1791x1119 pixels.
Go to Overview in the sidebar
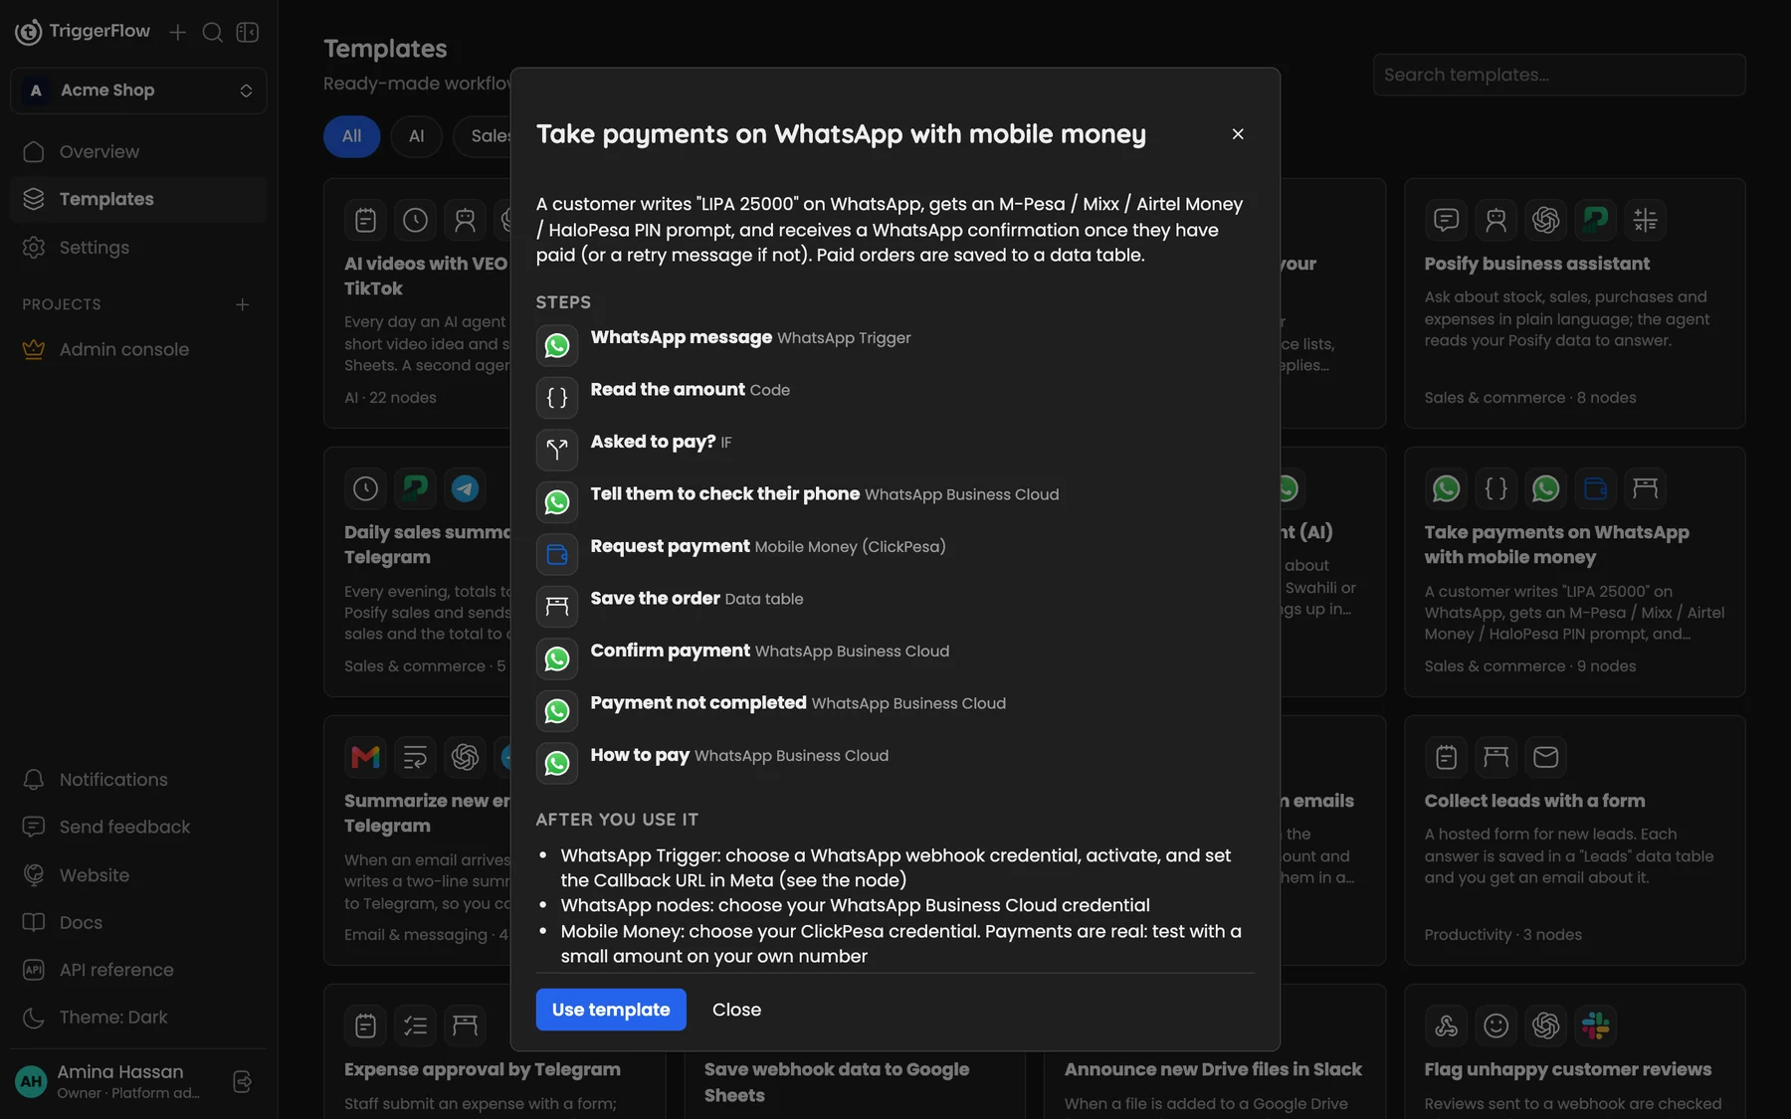138,151
